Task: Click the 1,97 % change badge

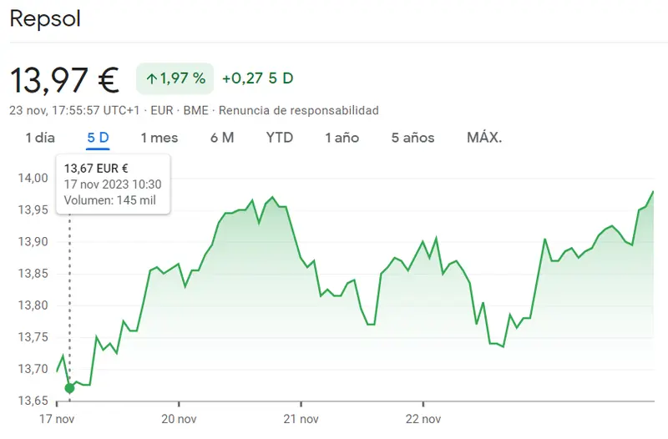Action: coord(175,78)
